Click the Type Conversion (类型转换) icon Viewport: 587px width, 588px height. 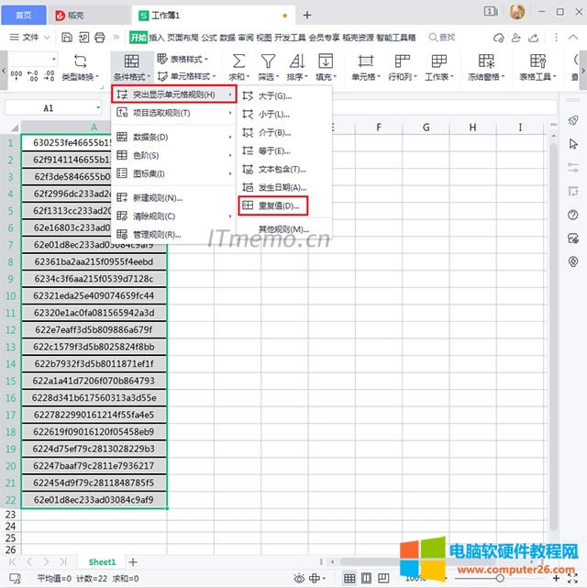click(81, 61)
